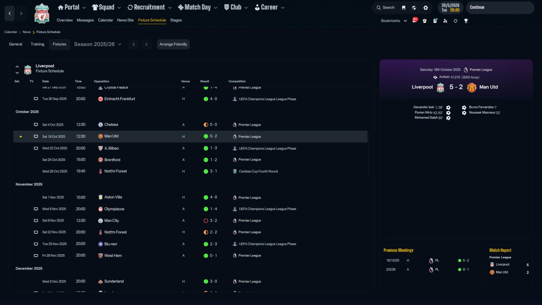Go back with the left arrow button
Screen dimensions: 542x305
click(10, 14)
